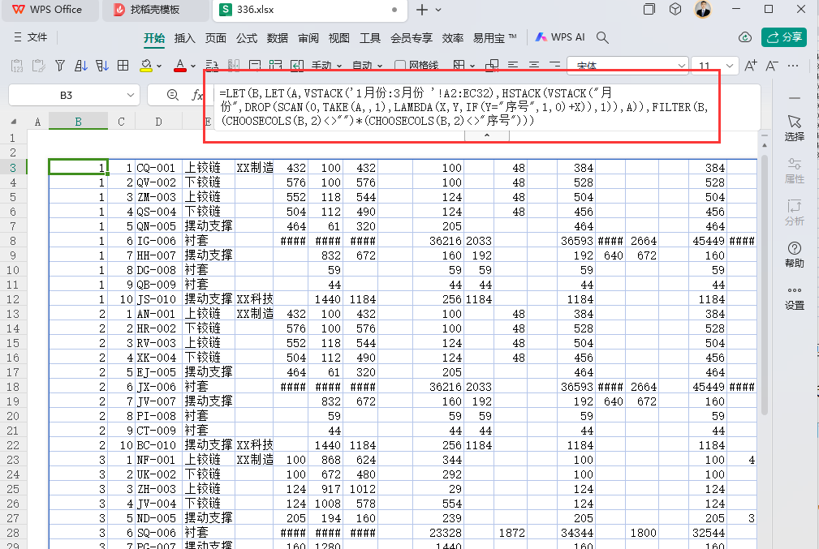Click the window multitask icon

click(649, 9)
